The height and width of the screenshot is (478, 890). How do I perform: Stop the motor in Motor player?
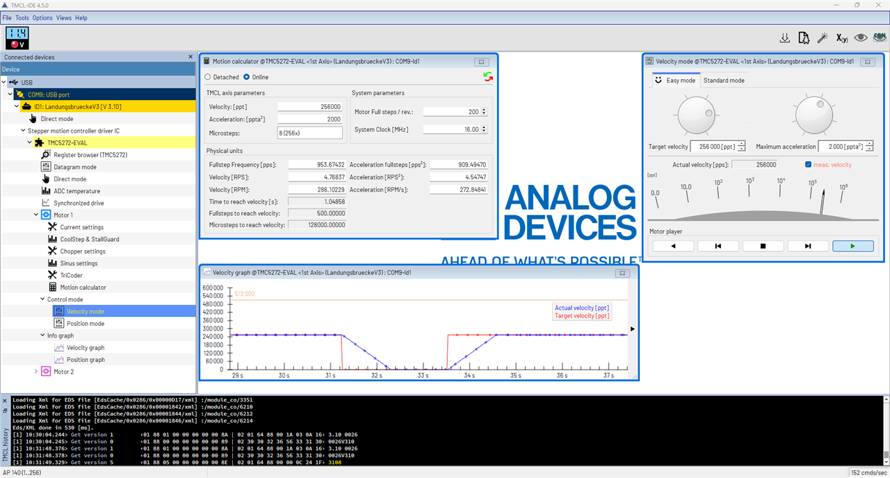[763, 246]
